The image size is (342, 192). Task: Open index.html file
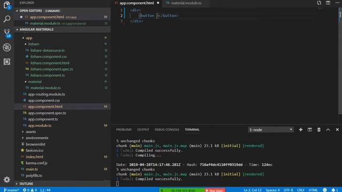click(x=34, y=157)
